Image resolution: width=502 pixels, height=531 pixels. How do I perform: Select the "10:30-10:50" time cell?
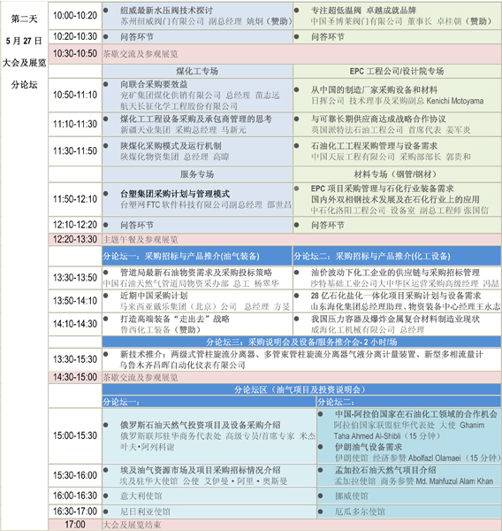[x=75, y=53]
